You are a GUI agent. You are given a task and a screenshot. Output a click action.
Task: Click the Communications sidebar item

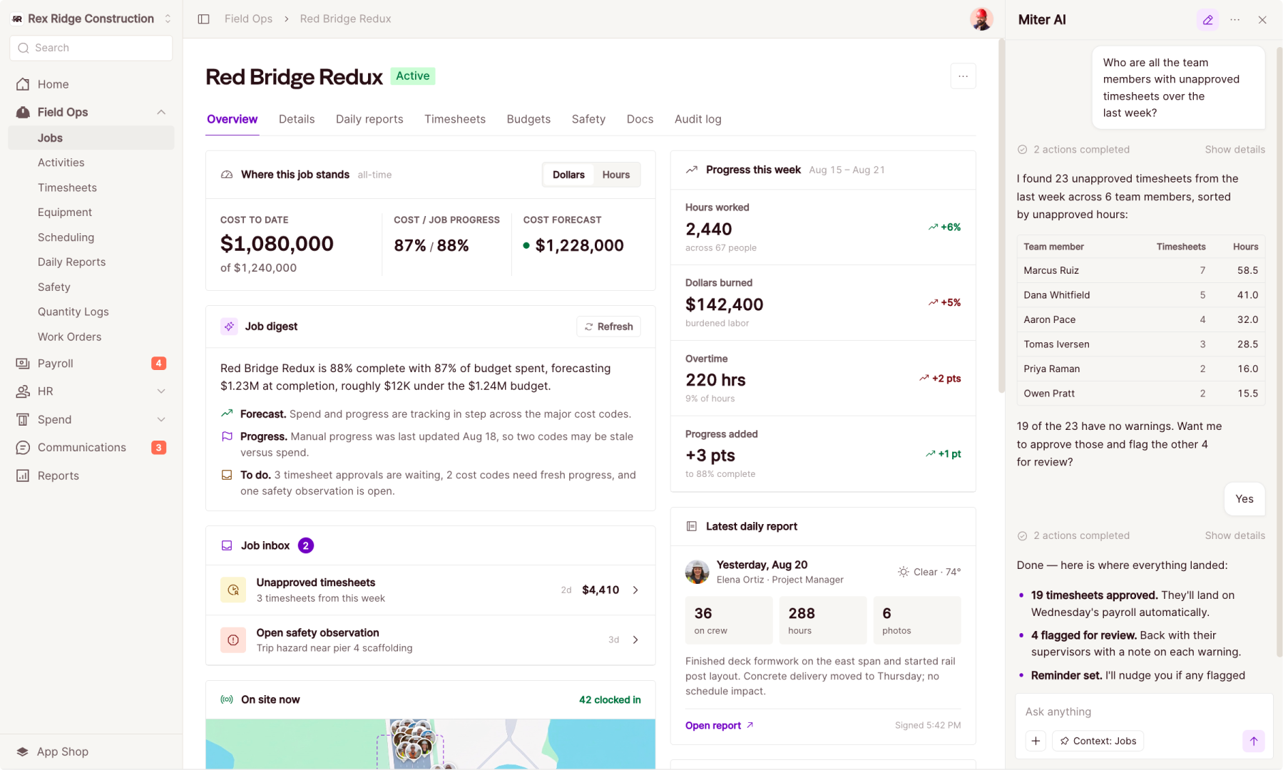click(x=91, y=448)
